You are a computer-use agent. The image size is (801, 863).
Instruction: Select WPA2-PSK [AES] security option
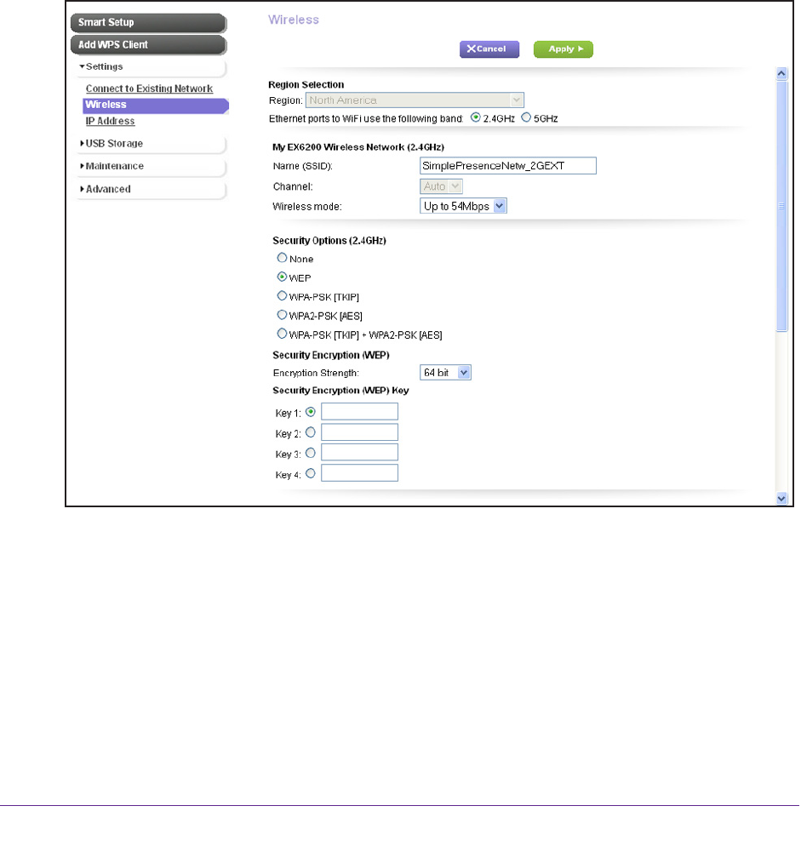282,315
